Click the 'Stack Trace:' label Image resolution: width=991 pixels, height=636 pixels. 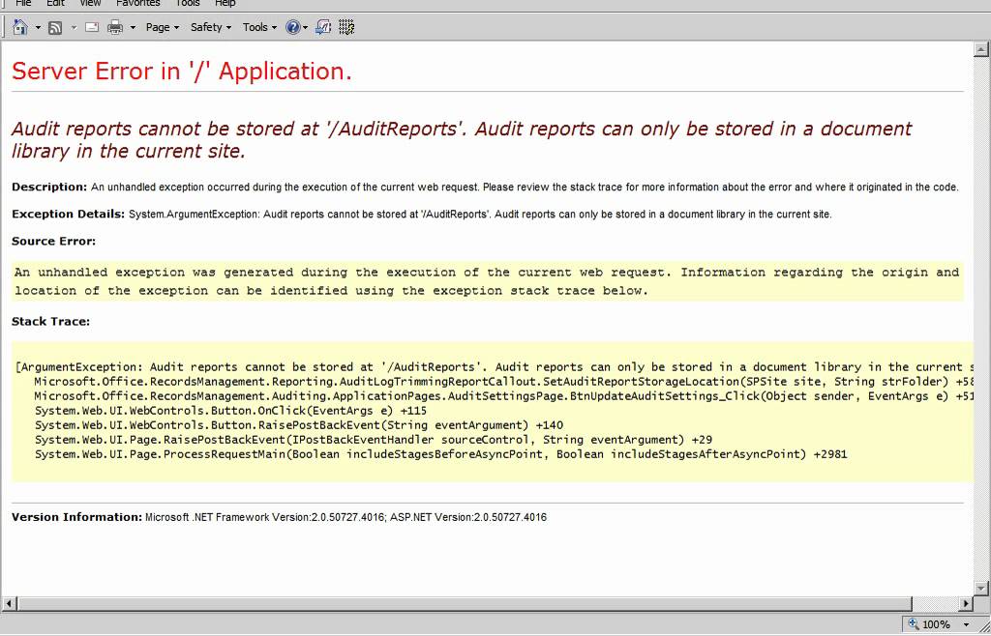pyautogui.click(x=50, y=322)
